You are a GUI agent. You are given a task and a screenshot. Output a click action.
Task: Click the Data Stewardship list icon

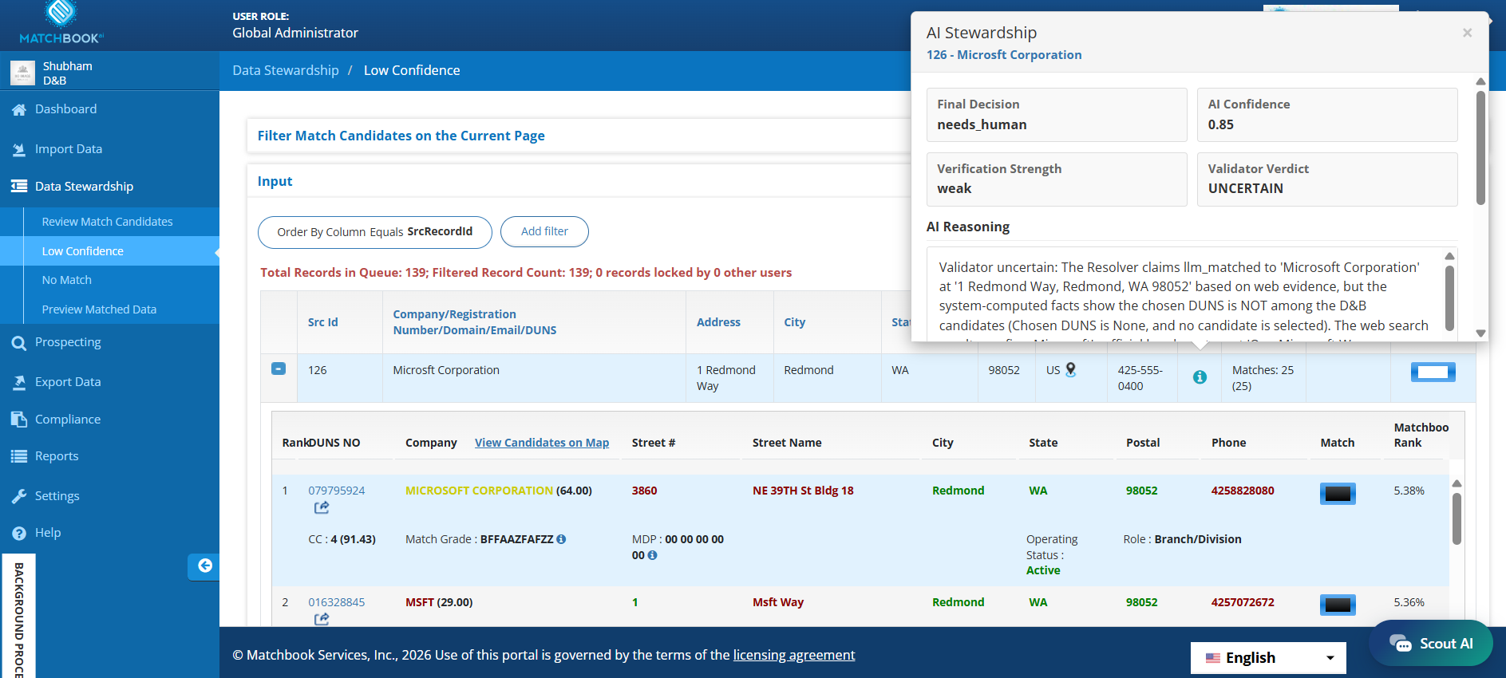click(19, 187)
